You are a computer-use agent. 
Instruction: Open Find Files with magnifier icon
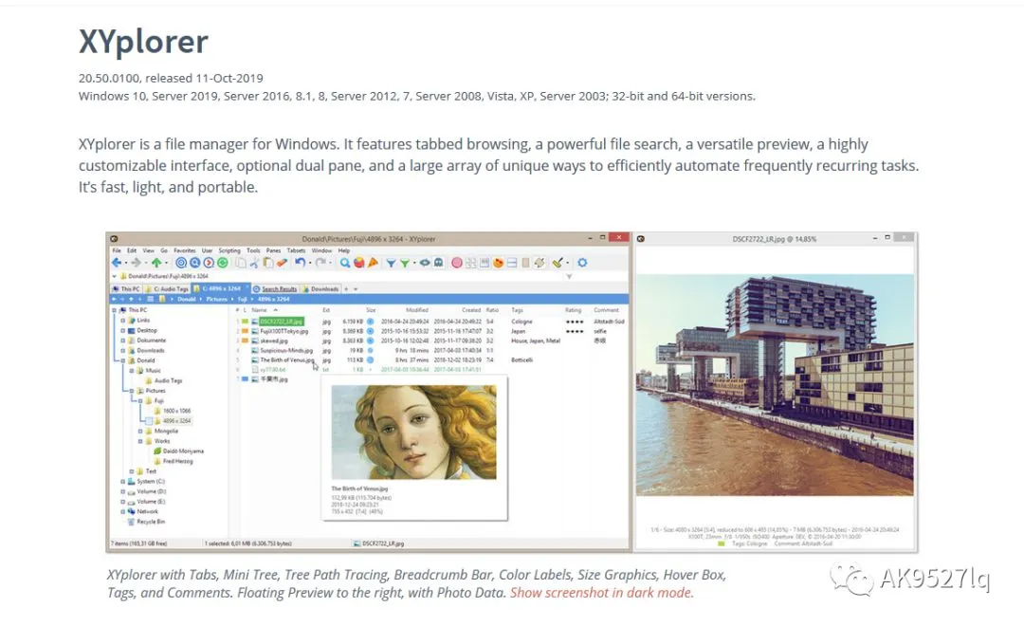[345, 263]
